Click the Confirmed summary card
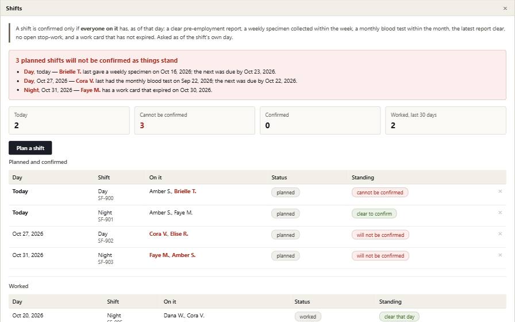This screenshot has height=322, width=515. pos(320,120)
